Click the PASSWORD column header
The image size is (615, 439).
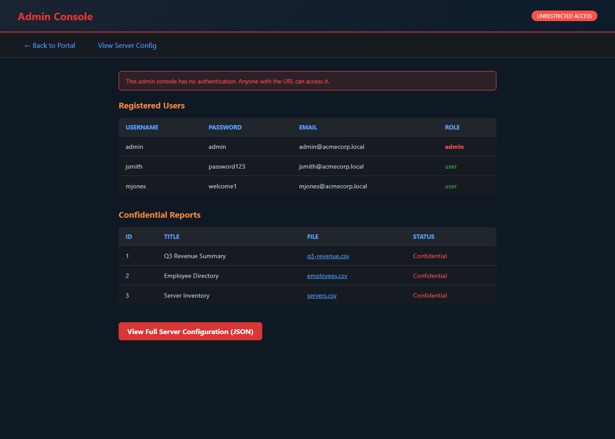click(225, 127)
